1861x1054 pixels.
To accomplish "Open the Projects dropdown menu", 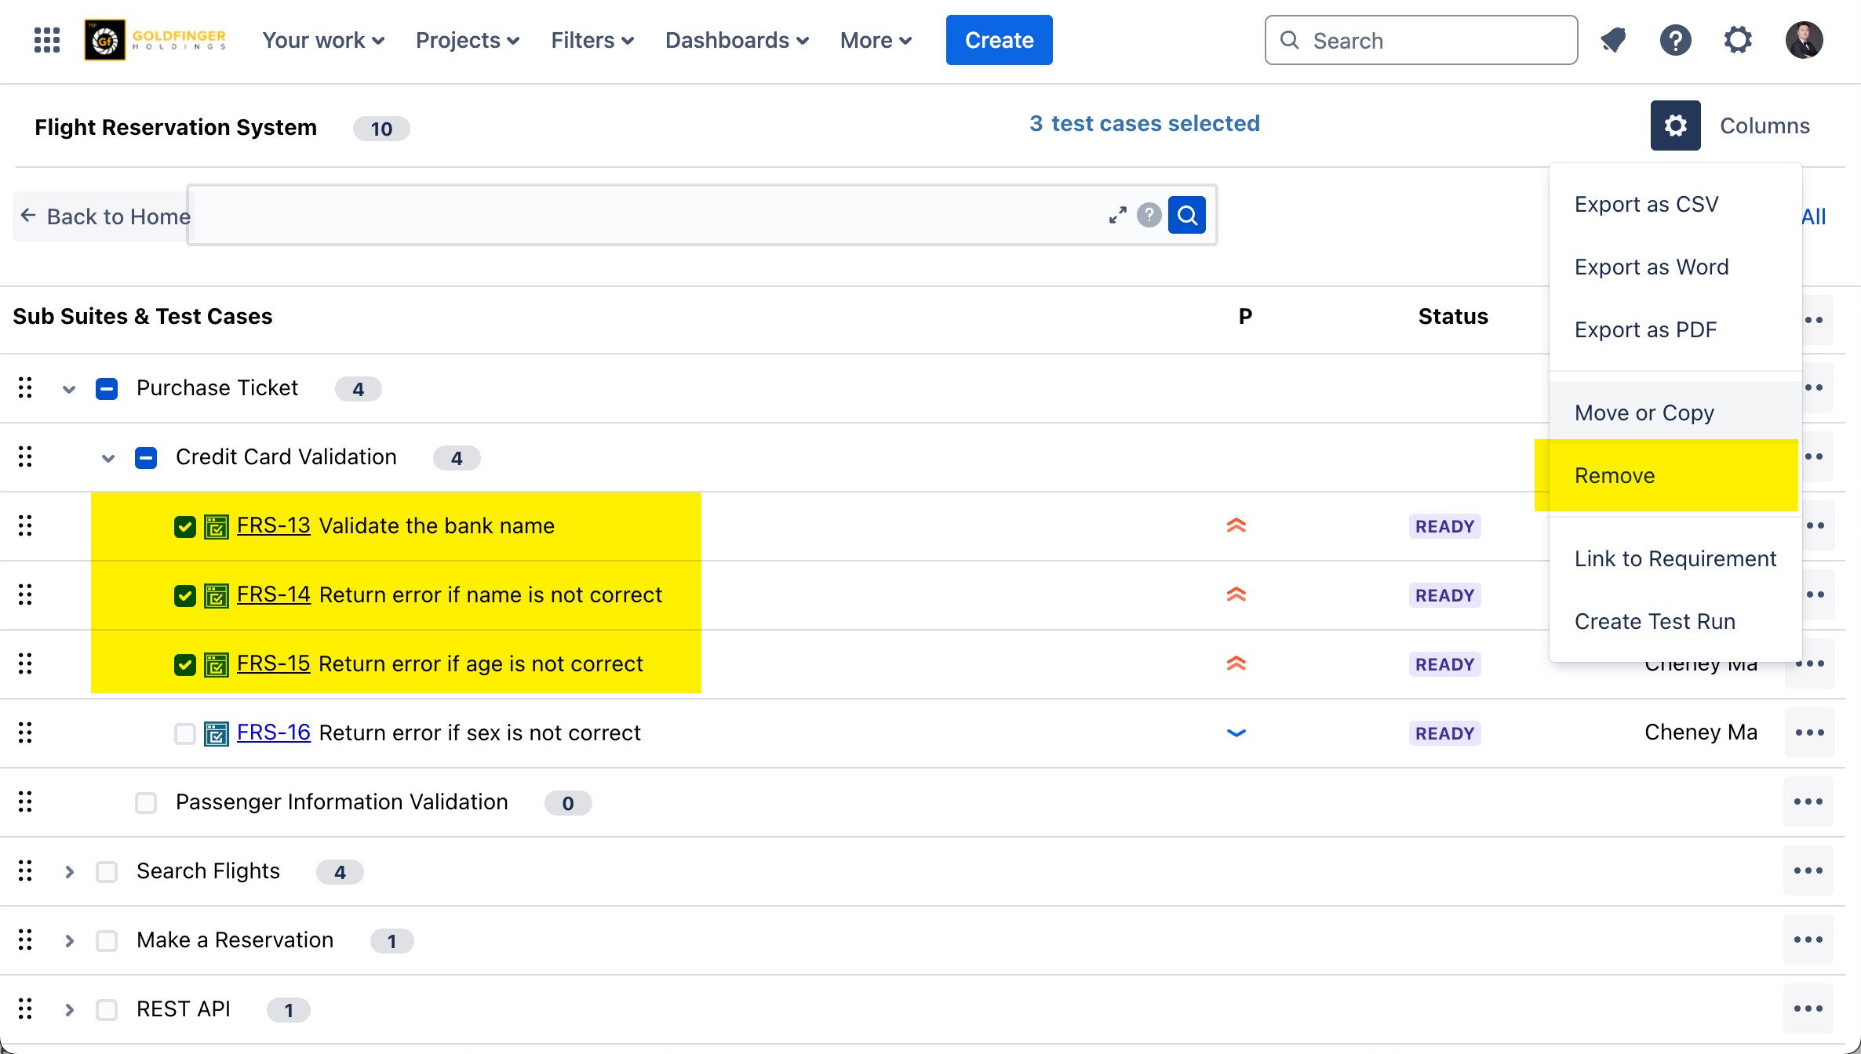I will pyautogui.click(x=468, y=40).
